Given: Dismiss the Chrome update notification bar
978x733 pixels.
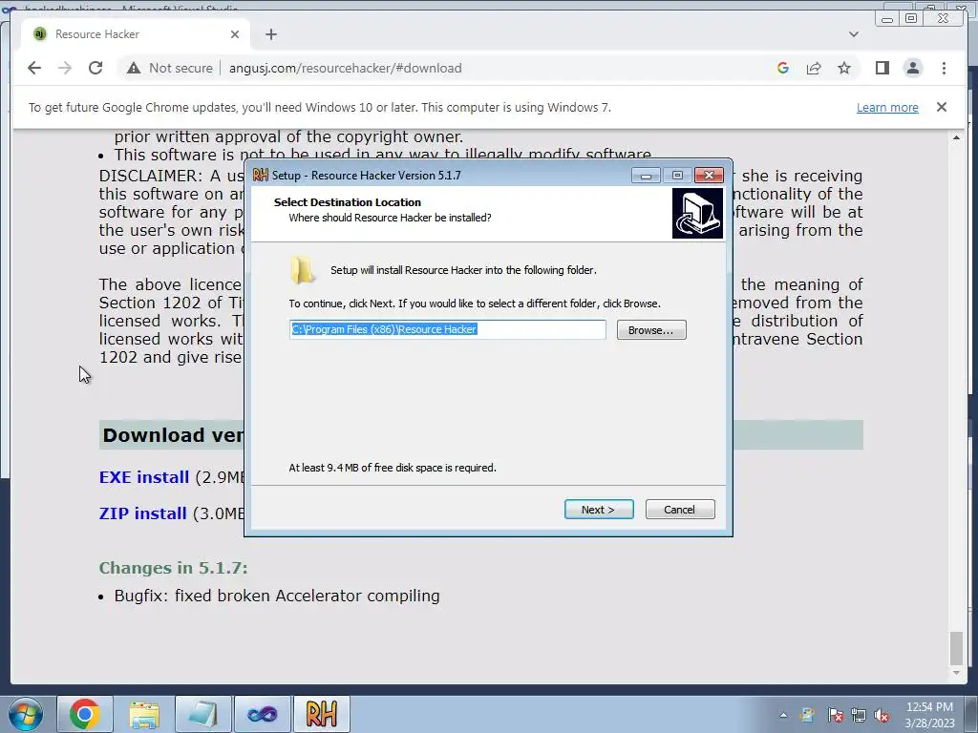Looking at the screenshot, I should pos(941,107).
